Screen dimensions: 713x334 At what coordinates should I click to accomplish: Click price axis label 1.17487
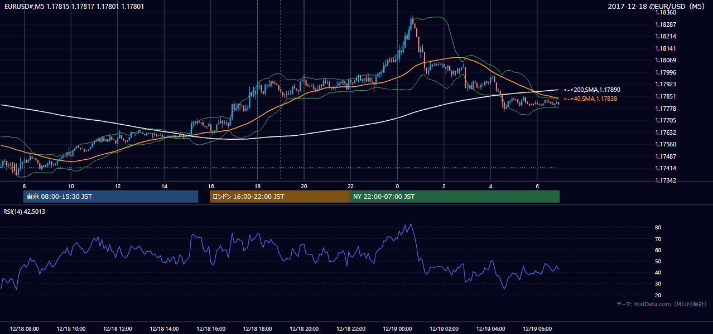(x=666, y=156)
